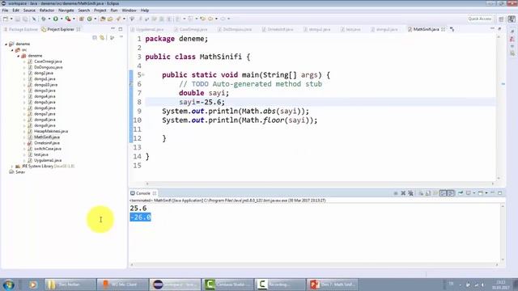The image size is (518, 291).
Task: Click the green Run button in toolbar
Action: [x=56, y=19]
